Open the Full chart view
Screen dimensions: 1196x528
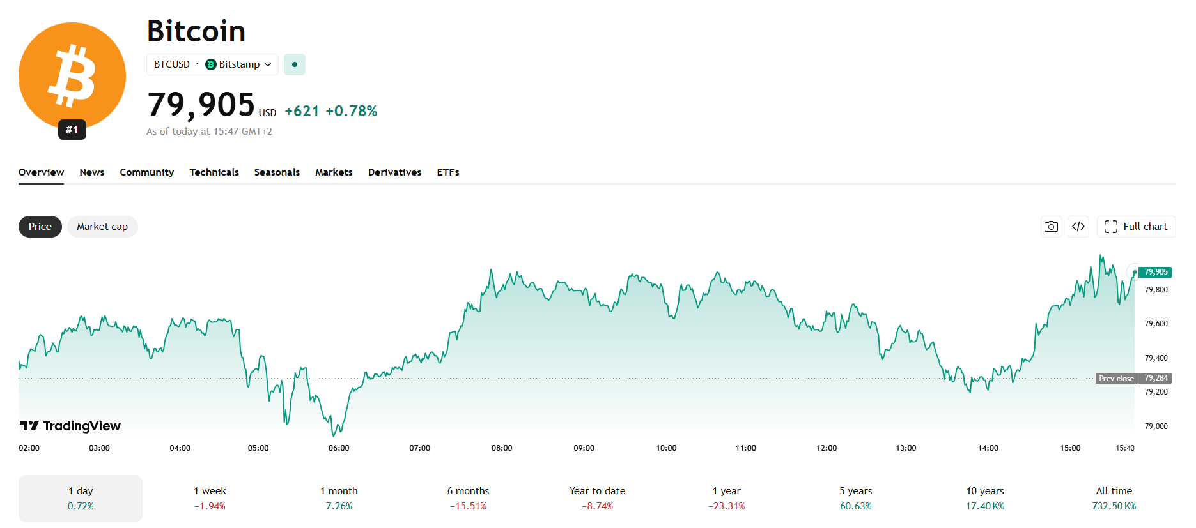point(1136,227)
